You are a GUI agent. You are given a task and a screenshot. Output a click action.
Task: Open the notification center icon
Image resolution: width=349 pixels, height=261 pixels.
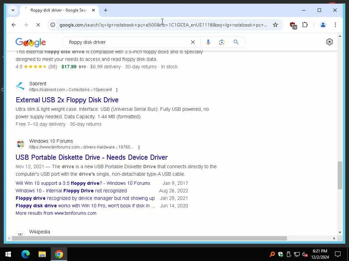338,254
